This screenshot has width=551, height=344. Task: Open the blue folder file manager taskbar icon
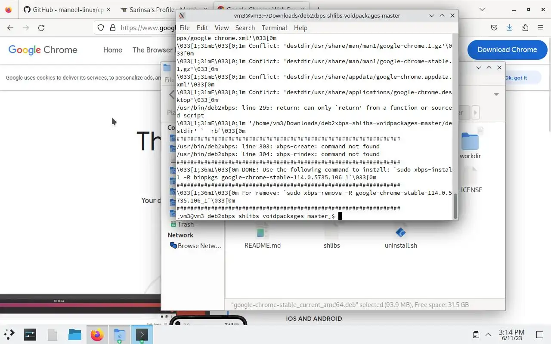click(75, 334)
